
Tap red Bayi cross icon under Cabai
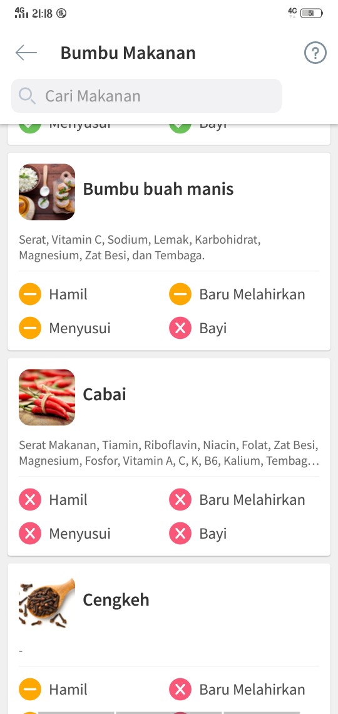[x=180, y=533]
